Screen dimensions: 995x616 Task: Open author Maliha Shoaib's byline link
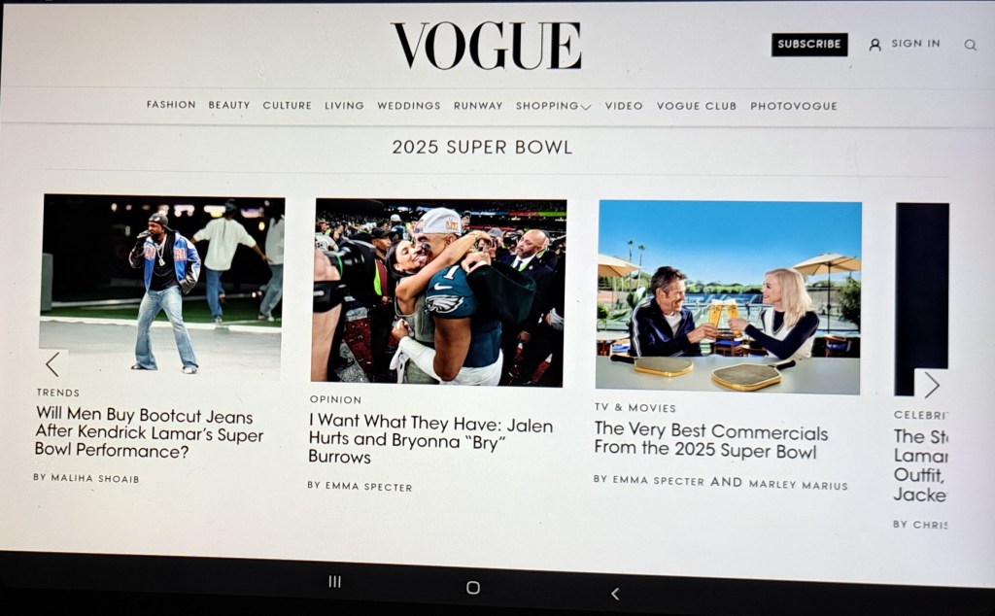(86, 478)
